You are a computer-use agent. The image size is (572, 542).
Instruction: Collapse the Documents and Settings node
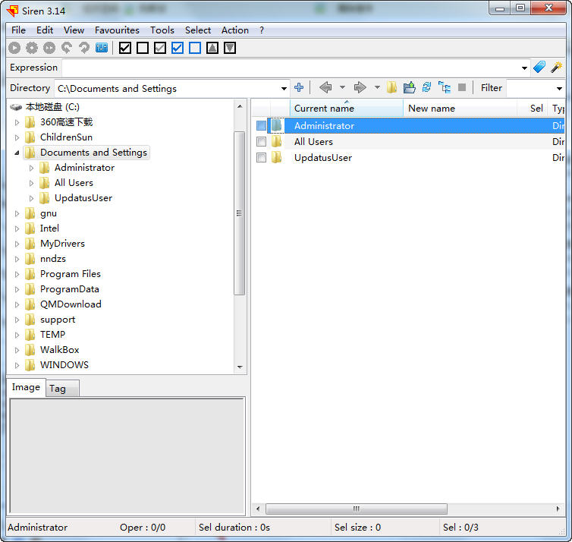coord(17,153)
